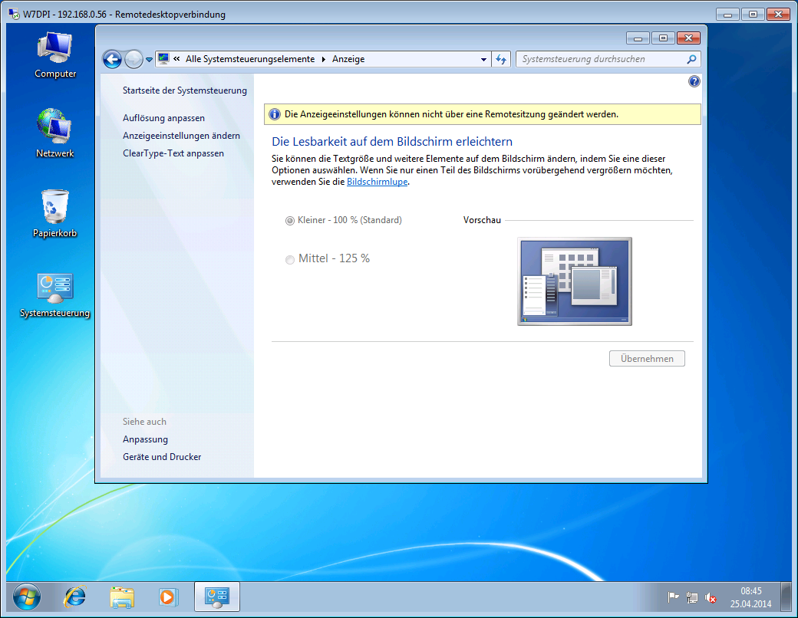The width and height of the screenshot is (798, 618).
Task: Select the Mittel - 125 % radio option
Action: pyautogui.click(x=290, y=260)
